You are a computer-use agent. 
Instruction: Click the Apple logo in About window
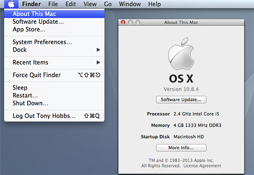point(181,54)
